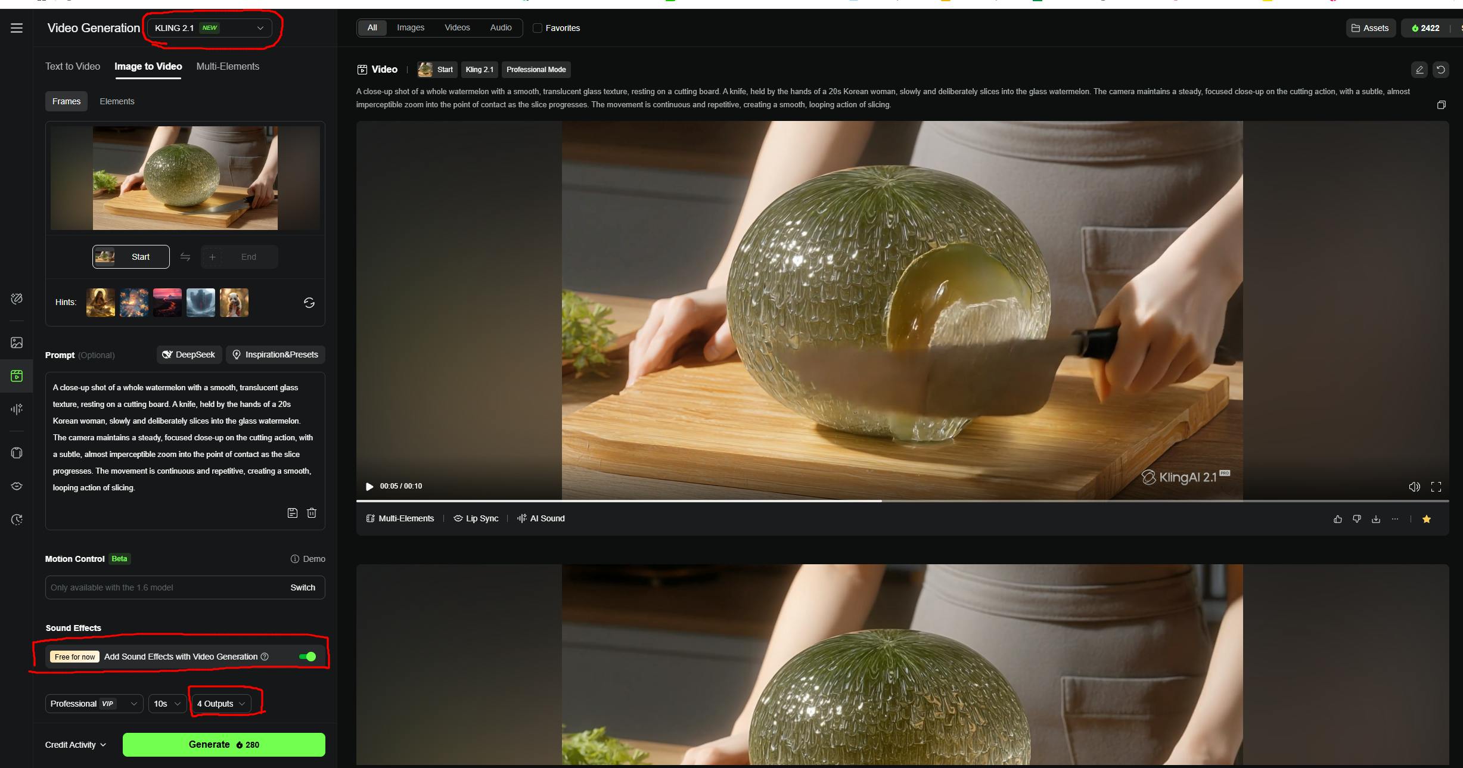The width and height of the screenshot is (1463, 768).
Task: Dislike the video with thumbs down
Action: click(x=1357, y=519)
